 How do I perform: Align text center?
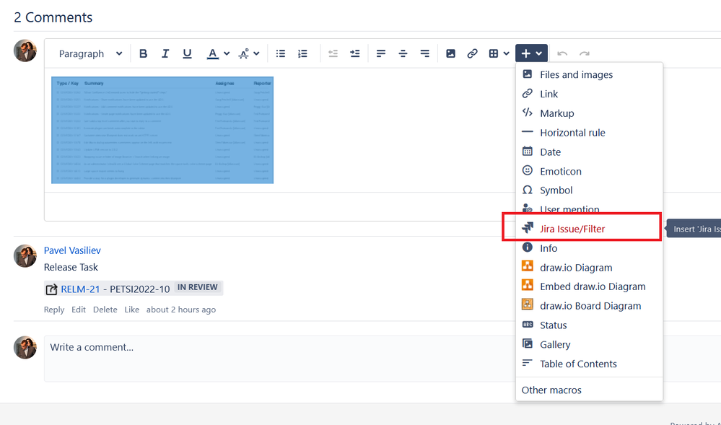(403, 54)
